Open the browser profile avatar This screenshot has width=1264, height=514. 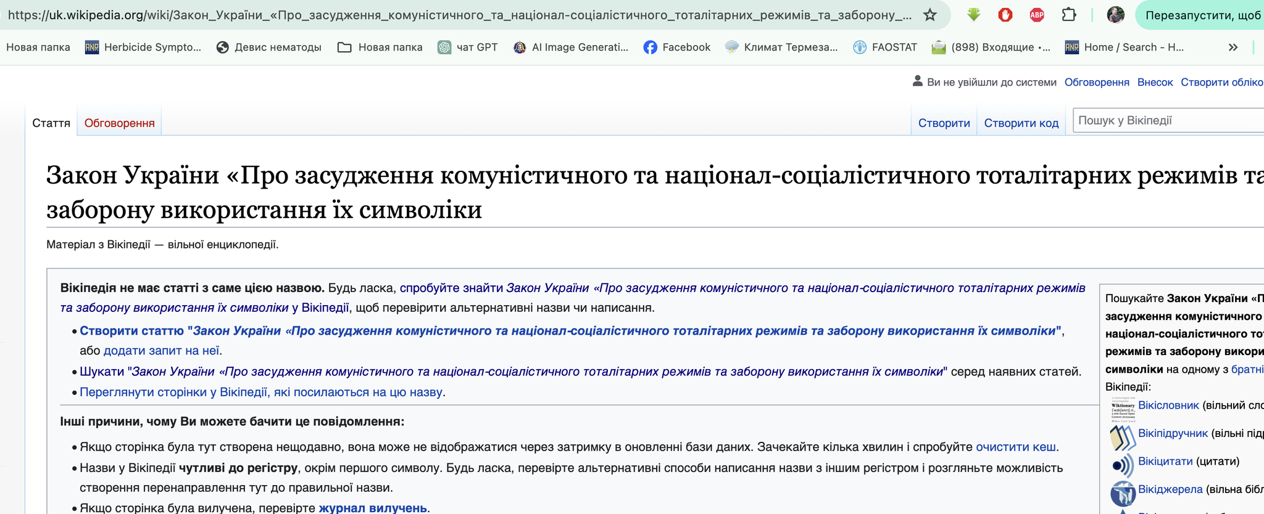point(1115,15)
